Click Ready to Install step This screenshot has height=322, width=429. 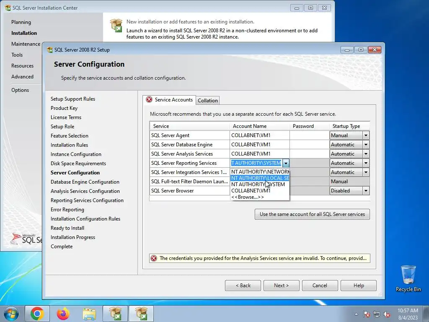pos(67,228)
